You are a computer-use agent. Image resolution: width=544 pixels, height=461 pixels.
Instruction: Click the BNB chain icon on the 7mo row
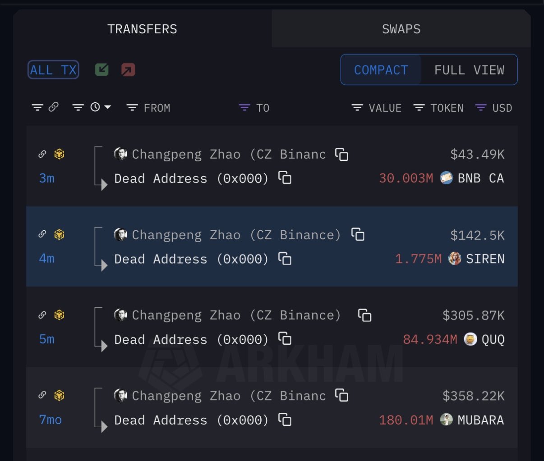pos(59,395)
